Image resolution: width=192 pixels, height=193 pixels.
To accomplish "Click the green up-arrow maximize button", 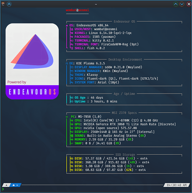I will 176,4.
